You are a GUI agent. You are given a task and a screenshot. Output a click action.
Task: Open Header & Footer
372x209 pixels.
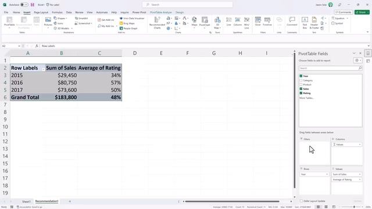coord(314,23)
